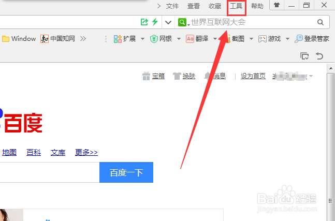Click the green share page icon
Image resolution: width=335 pixels, height=221 pixels.
[x=144, y=22]
